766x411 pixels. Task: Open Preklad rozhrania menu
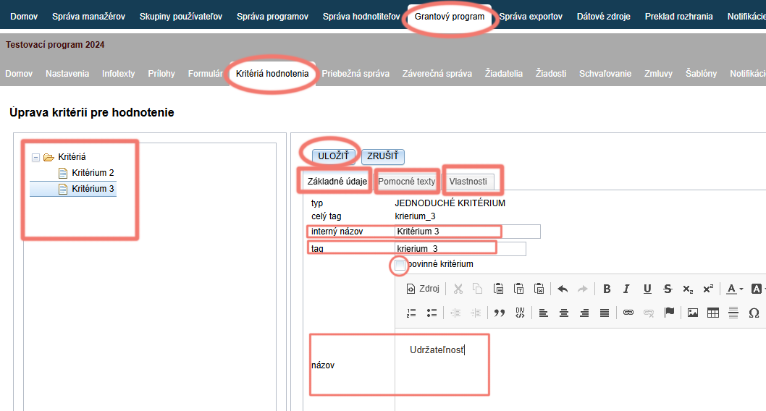click(678, 17)
